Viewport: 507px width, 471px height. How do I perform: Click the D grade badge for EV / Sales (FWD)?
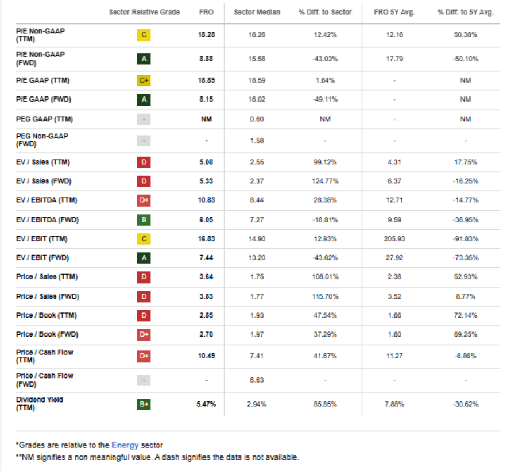point(144,181)
